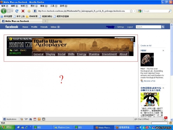Open the 書籤 (Bookmarks) menu
The height and width of the screenshot is (130, 173).
44,6
